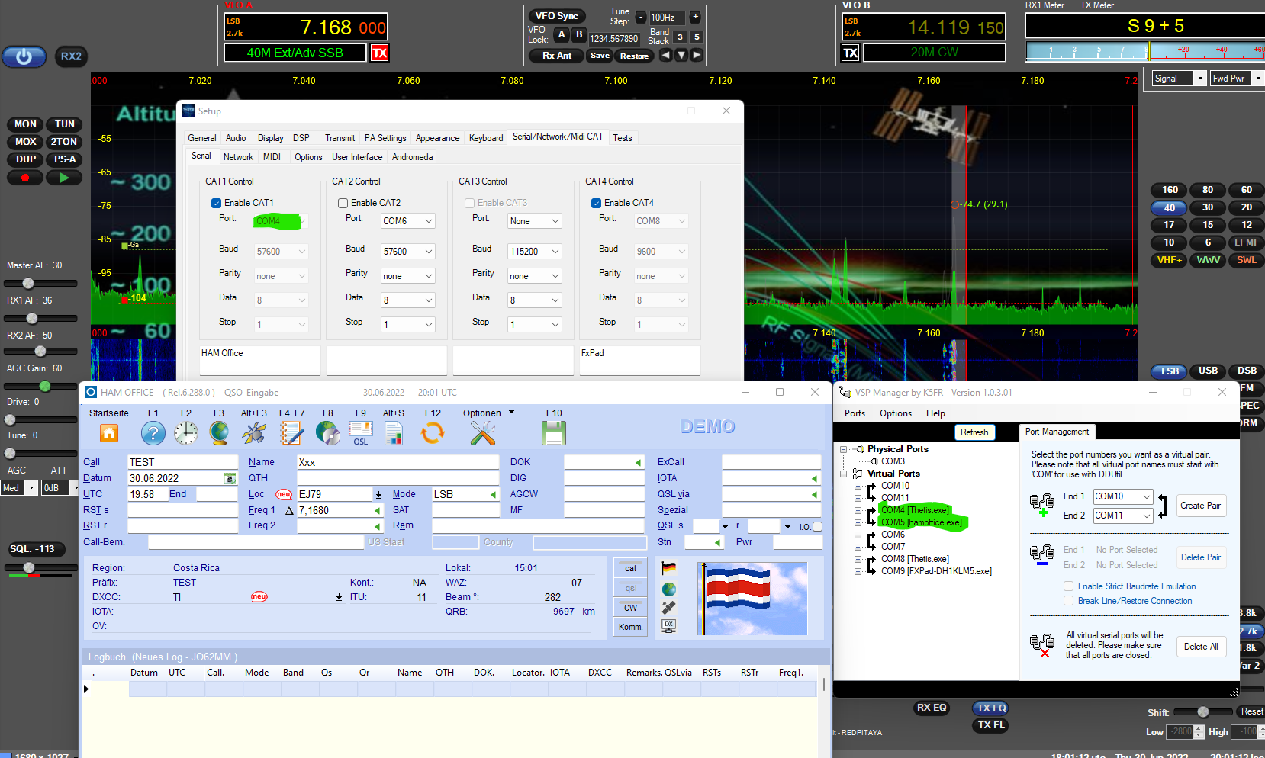The image size is (1265, 758).
Task: Open the DSP setup tab
Action: 301,138
